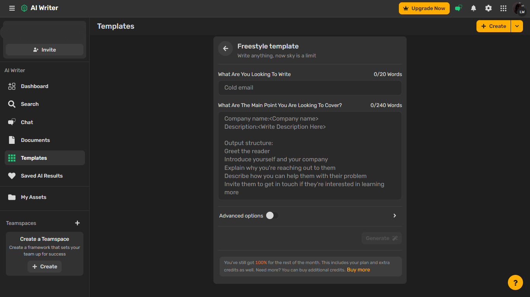The width and height of the screenshot is (530, 297).
Task: Click the Upgrade Now button
Action: (x=424, y=8)
